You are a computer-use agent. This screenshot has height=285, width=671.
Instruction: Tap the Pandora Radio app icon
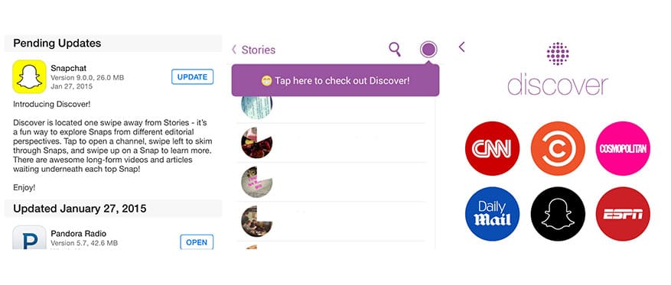[x=29, y=238]
